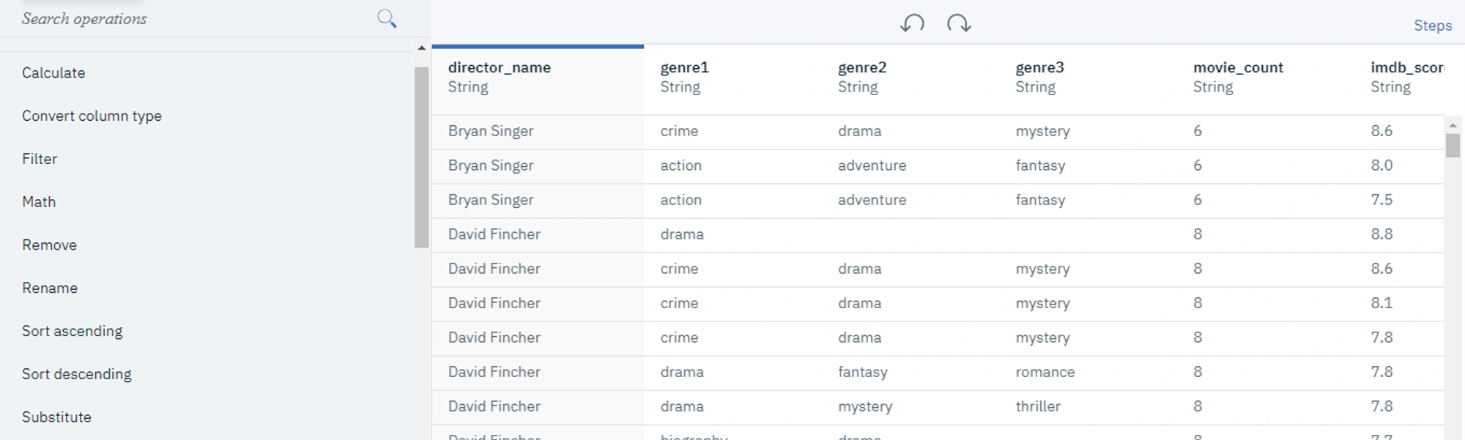The width and height of the screenshot is (1465, 440).
Task: Redo the last step
Action: [x=959, y=23]
